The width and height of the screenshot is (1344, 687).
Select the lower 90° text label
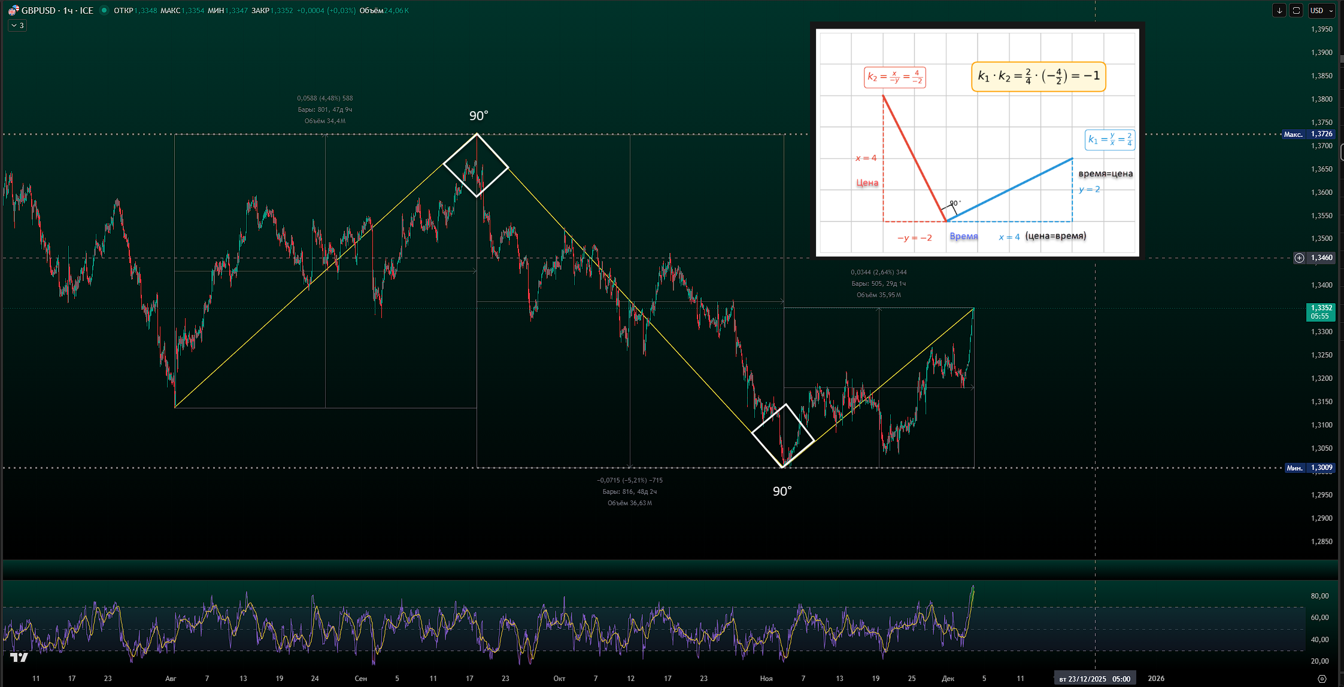[x=782, y=491]
